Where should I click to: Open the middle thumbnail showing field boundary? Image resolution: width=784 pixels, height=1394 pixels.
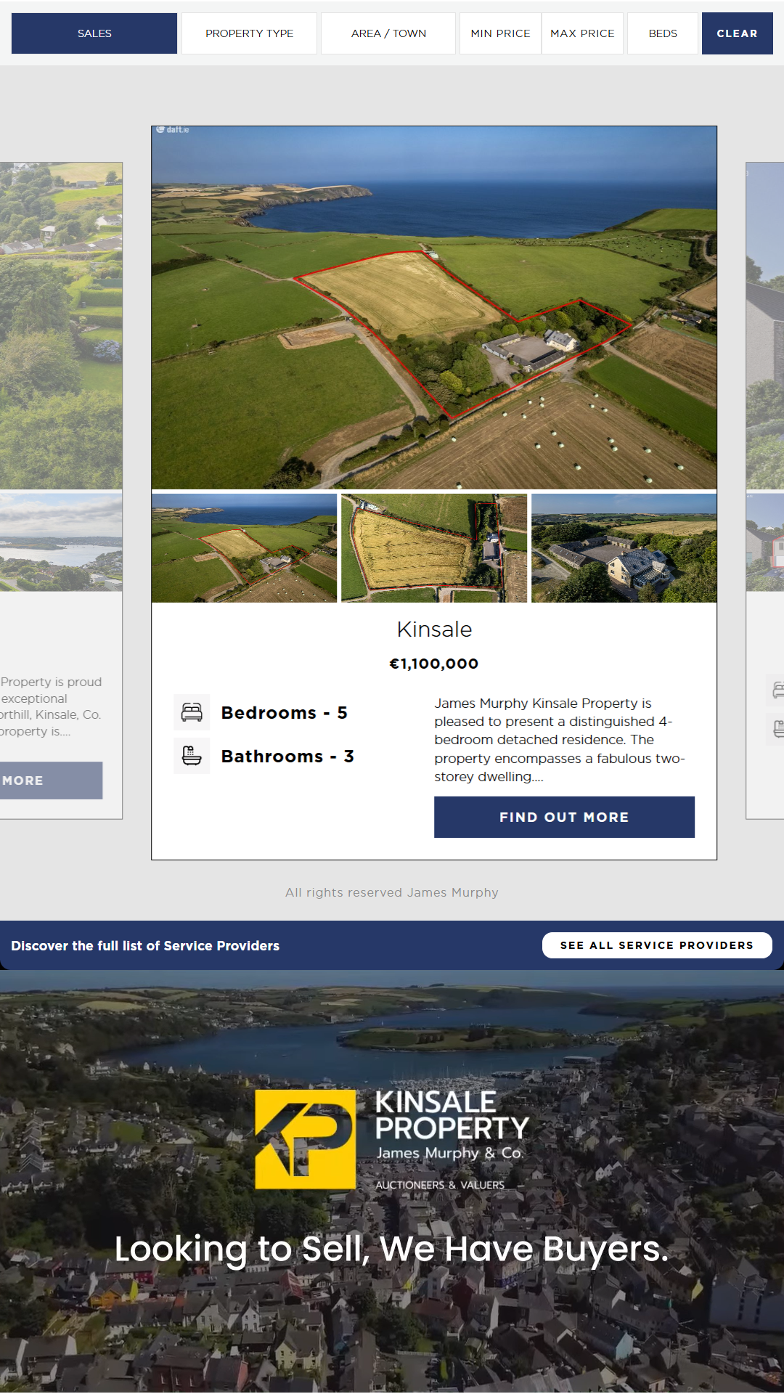434,548
